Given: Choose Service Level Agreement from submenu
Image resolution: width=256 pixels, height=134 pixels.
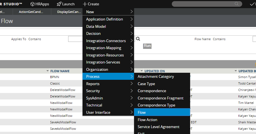Looking at the screenshot, I should [x=162, y=127].
